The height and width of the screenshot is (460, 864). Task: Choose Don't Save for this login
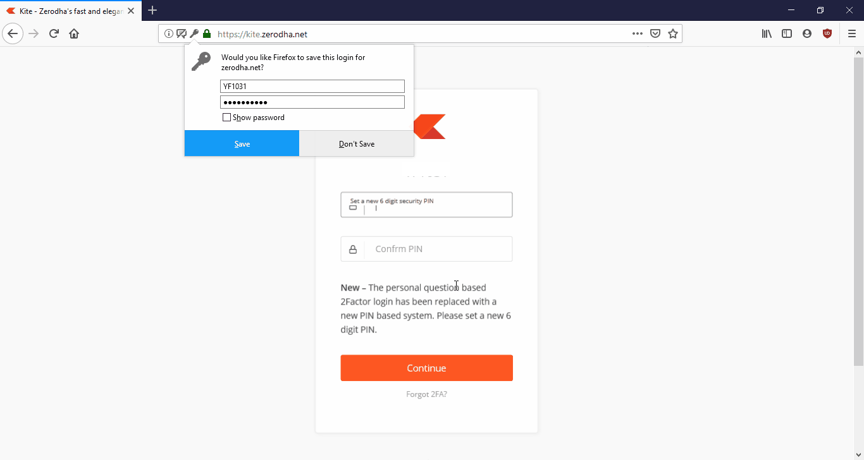pos(357,143)
